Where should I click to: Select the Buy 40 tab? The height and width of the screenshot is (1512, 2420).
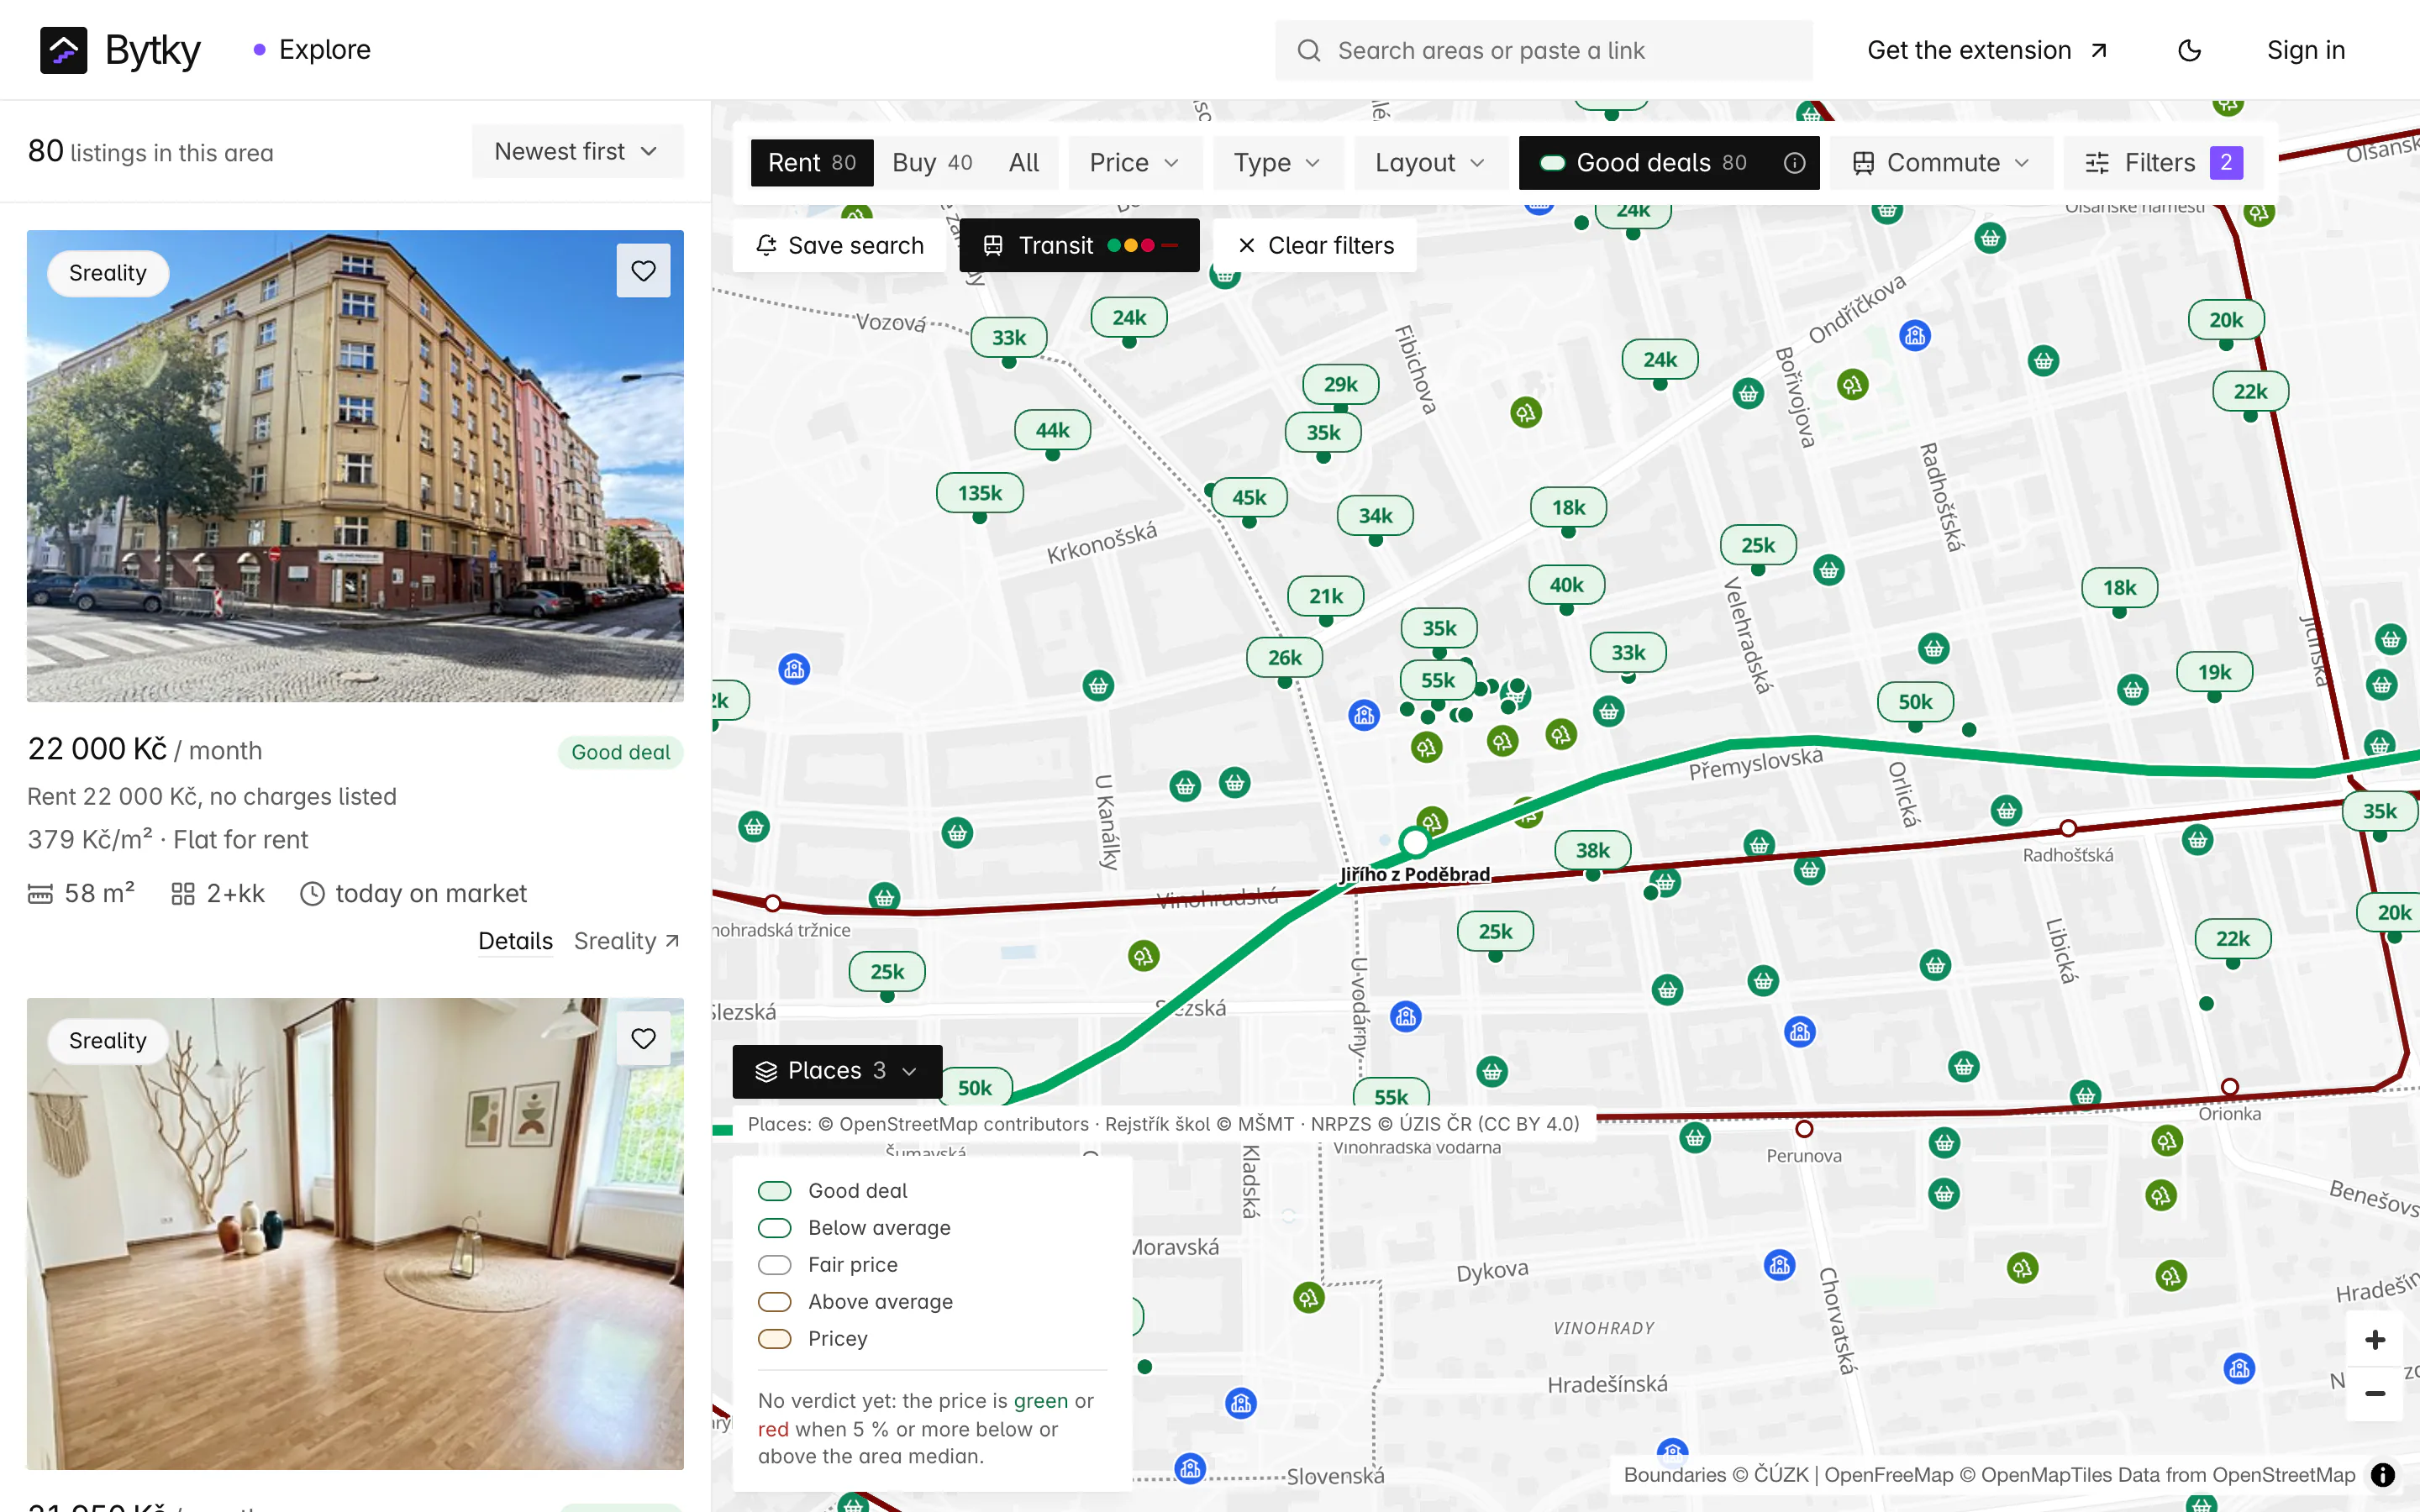931,163
